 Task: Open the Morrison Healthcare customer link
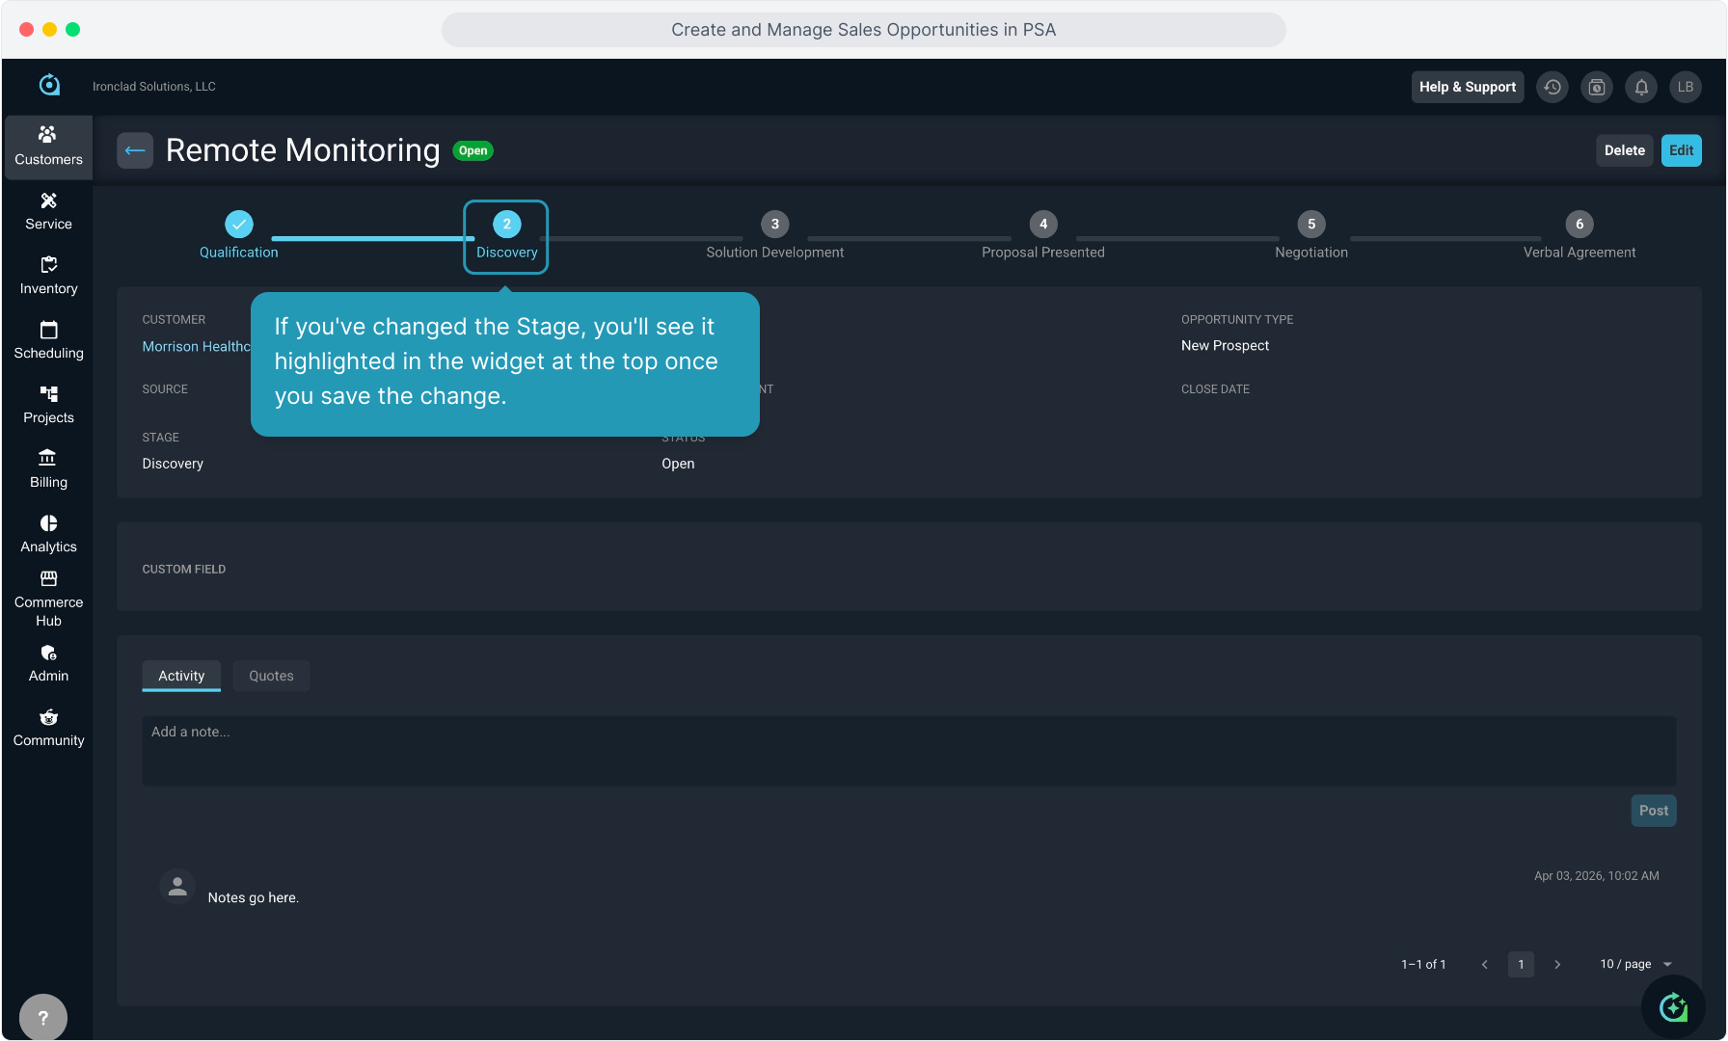coord(196,346)
